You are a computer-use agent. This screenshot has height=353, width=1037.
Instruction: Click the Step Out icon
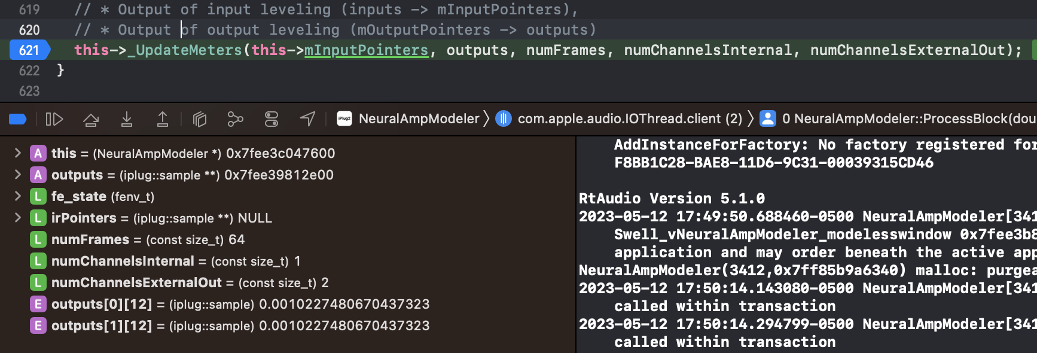coord(163,119)
